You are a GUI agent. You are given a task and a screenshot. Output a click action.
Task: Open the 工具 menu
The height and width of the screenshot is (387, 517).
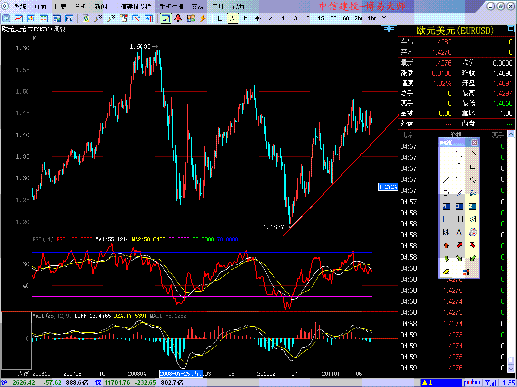tap(218, 7)
